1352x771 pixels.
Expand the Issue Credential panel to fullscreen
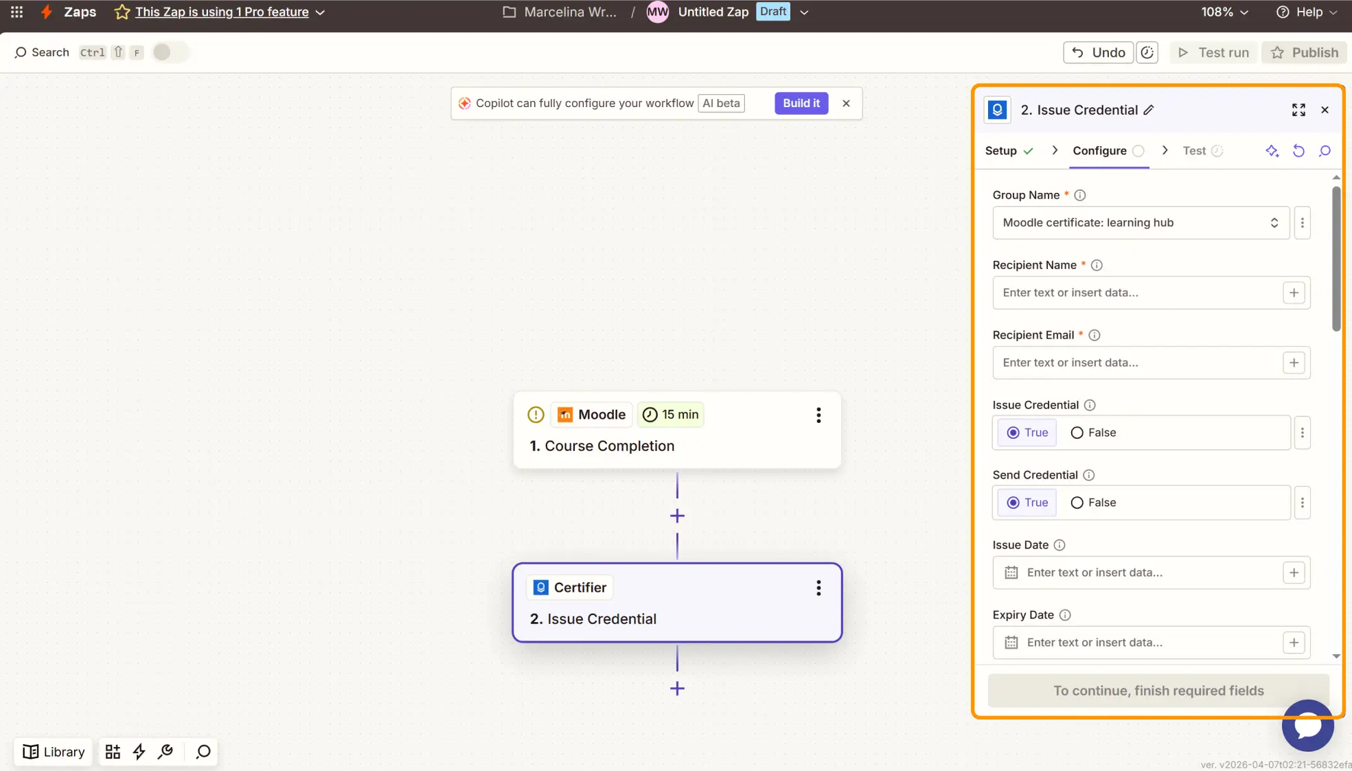pos(1298,110)
